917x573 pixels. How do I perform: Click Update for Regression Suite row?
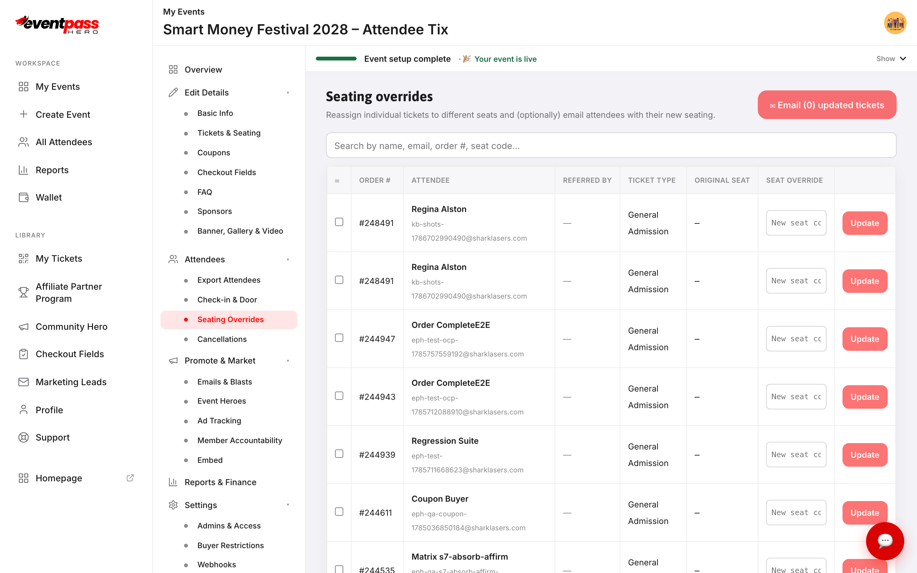(865, 455)
